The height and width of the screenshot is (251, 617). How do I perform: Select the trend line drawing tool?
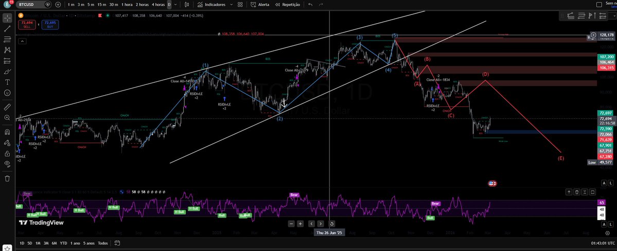(7, 28)
